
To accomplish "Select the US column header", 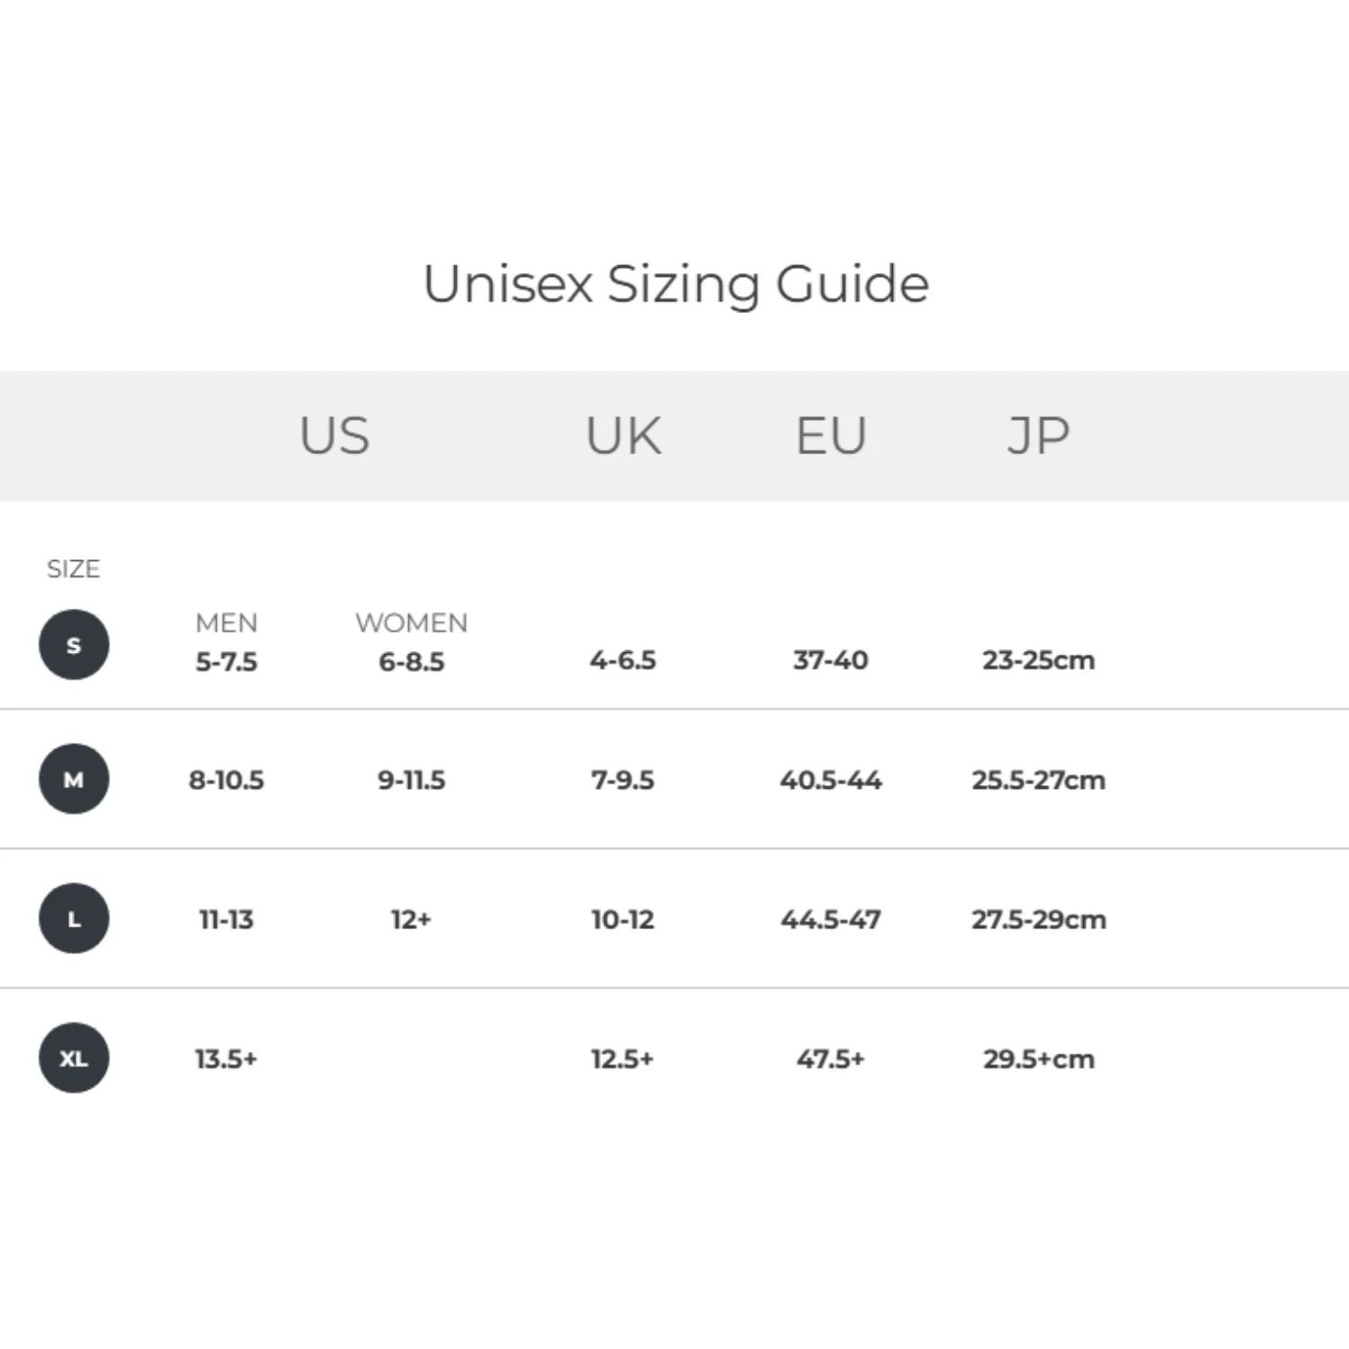I will pyautogui.click(x=334, y=436).
